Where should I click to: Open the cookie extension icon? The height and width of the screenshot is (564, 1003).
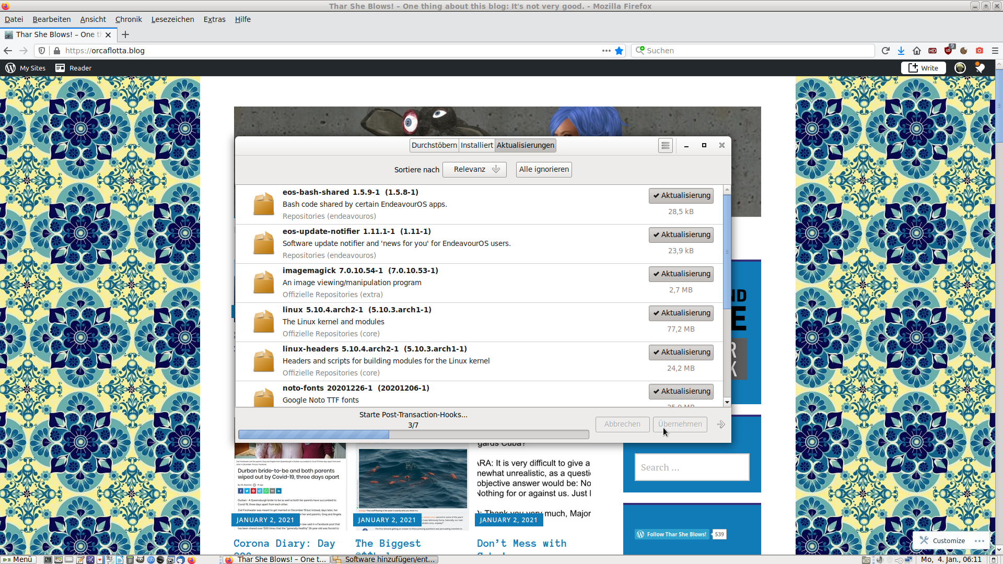pyautogui.click(x=964, y=51)
